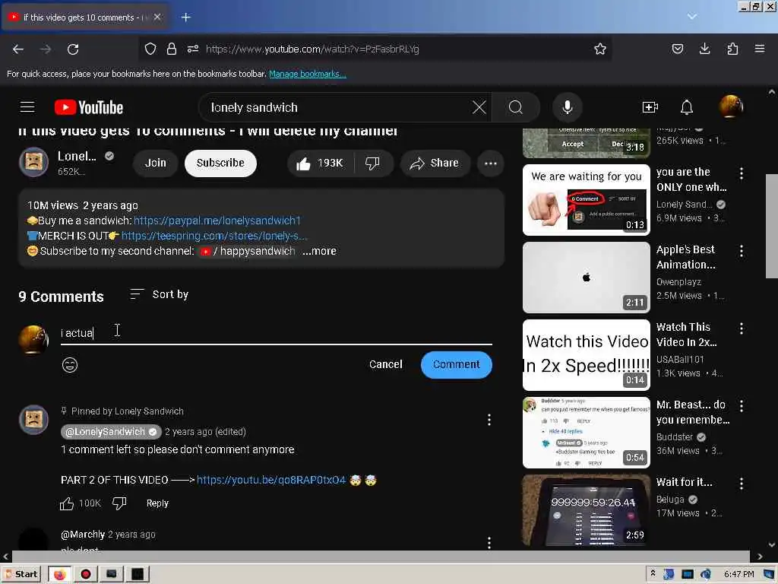Play 'We are waiting for you' thumbnail
Viewport: 778px width, 584px height.
pyautogui.click(x=586, y=200)
